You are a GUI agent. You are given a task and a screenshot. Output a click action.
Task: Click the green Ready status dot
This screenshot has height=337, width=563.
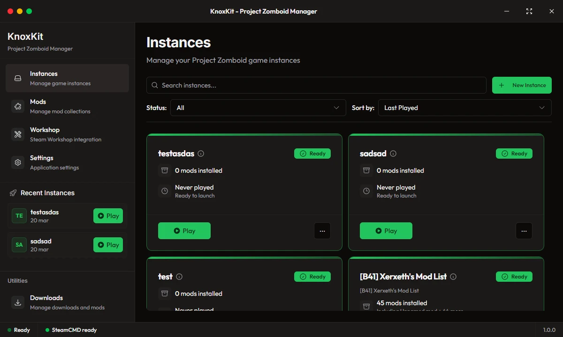point(9,330)
